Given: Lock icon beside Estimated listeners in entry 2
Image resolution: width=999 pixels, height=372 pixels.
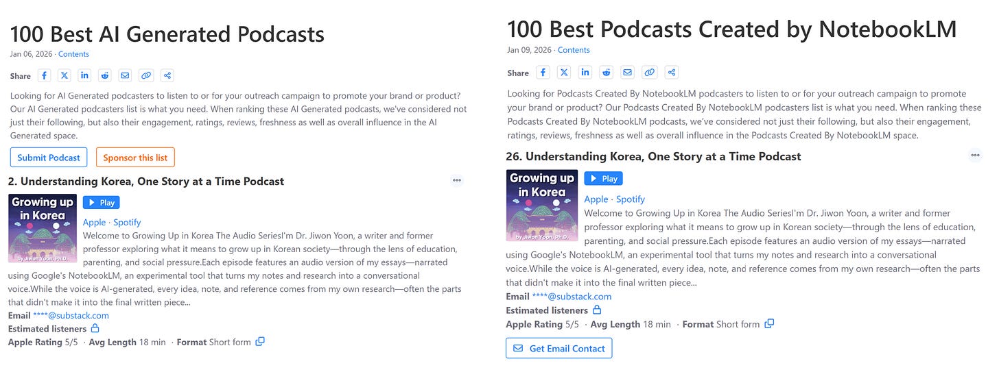Looking at the screenshot, I should [x=95, y=328].
